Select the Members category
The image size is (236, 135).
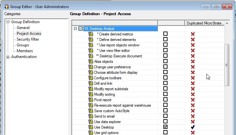(25, 51)
